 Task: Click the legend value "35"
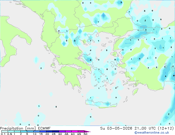point(66,134)
